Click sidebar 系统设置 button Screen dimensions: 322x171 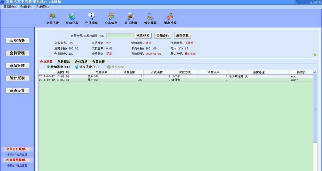point(17,91)
